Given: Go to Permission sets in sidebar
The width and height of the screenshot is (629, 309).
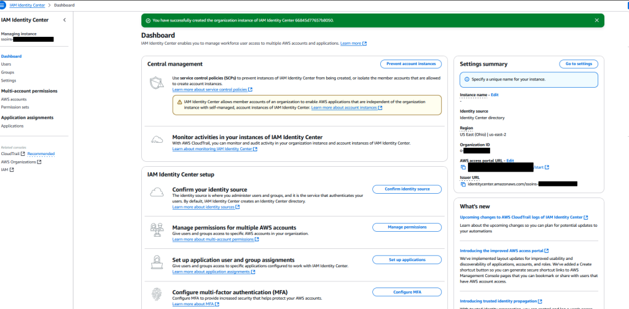Looking at the screenshot, I should pyautogui.click(x=15, y=107).
